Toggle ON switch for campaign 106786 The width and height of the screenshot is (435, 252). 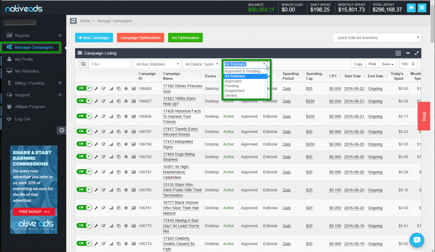[84, 189]
